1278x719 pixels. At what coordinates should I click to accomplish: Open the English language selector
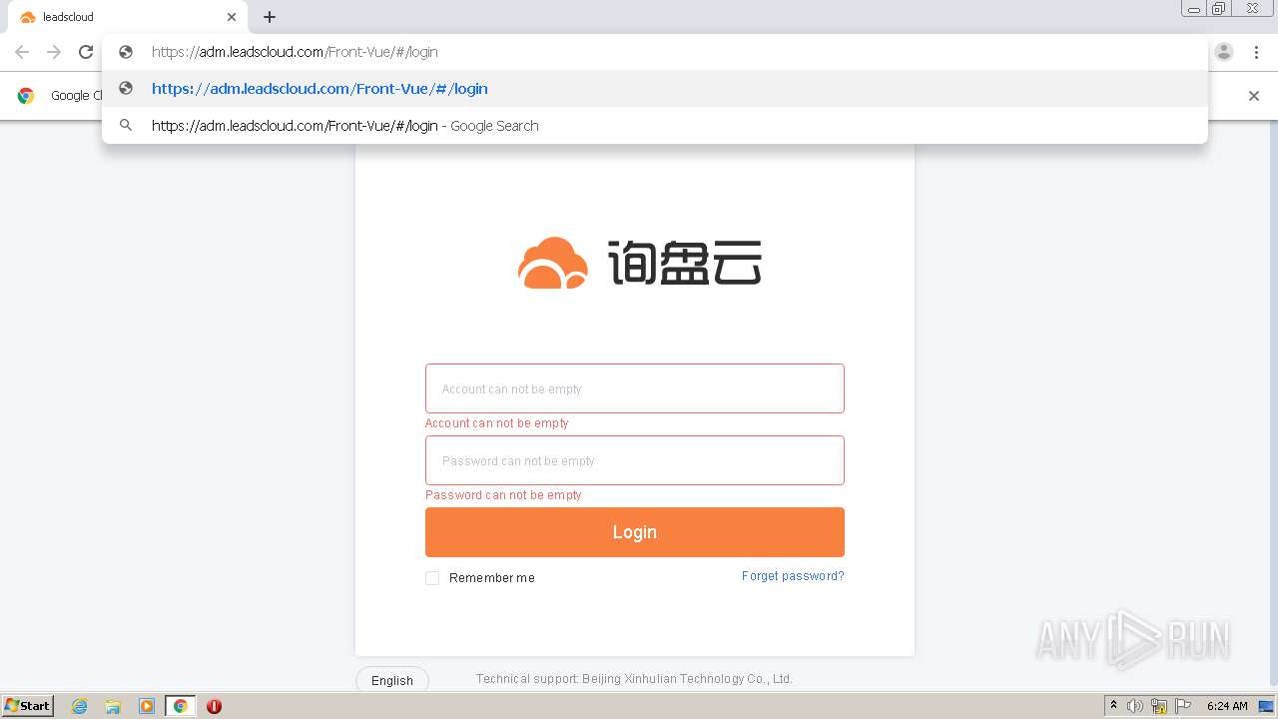[x=392, y=680]
